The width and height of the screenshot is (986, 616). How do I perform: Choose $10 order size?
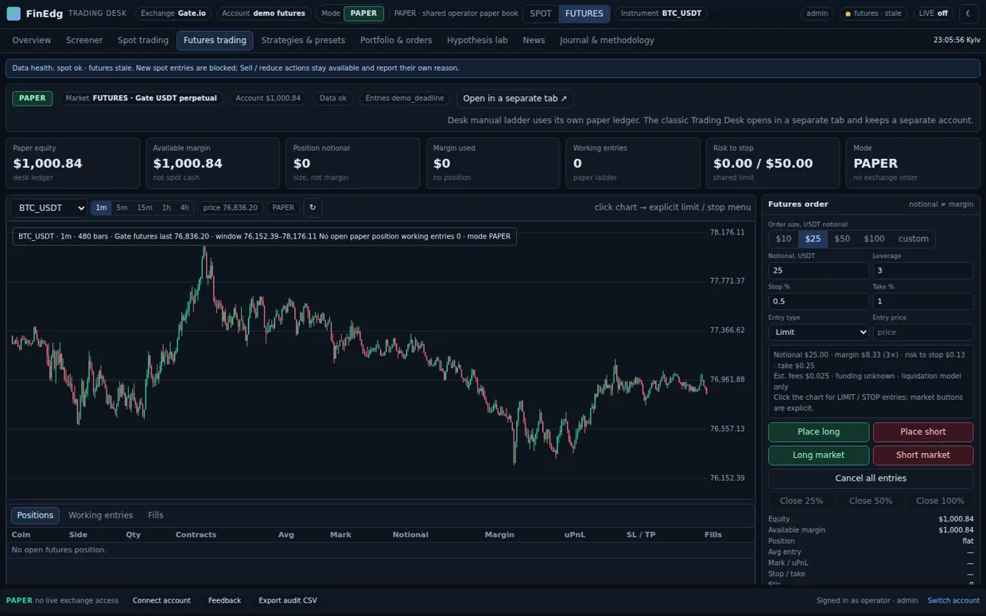click(x=784, y=238)
